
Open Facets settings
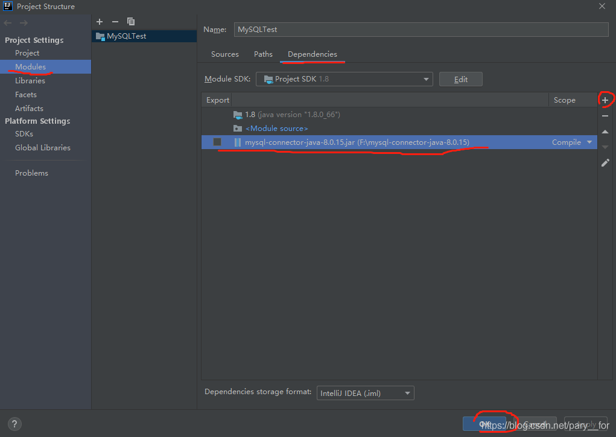pos(25,95)
